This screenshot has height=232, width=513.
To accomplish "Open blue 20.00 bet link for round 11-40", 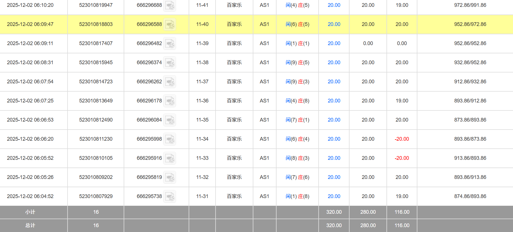I will tap(334, 24).
